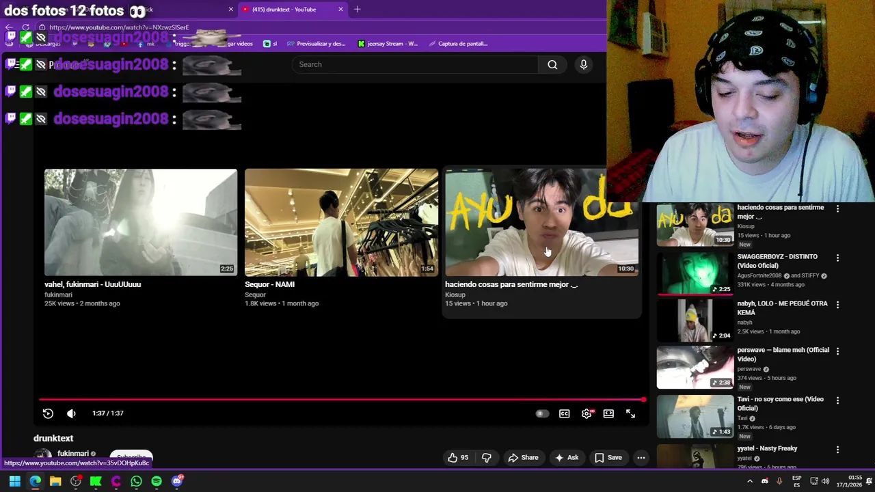Click Sequor channel name under NAMI
Viewport: 875px width, 492px height.
[x=255, y=295]
